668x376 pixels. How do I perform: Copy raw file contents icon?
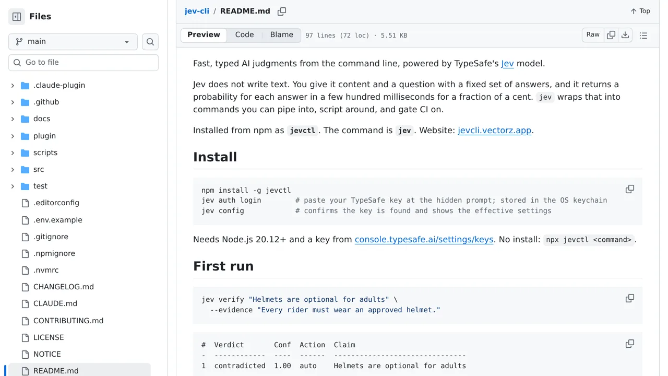point(611,35)
